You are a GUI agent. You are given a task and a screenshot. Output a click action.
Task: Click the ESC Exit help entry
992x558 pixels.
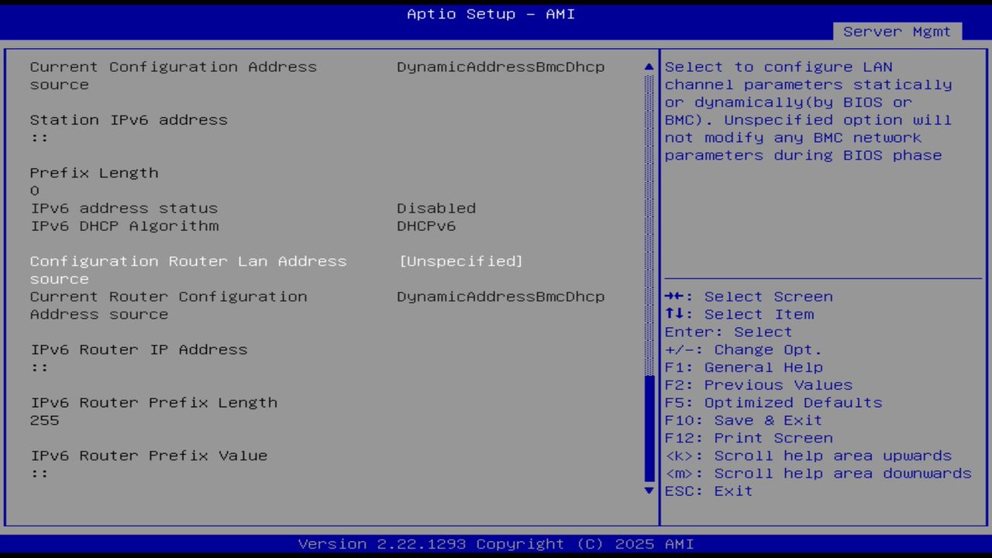(x=707, y=491)
